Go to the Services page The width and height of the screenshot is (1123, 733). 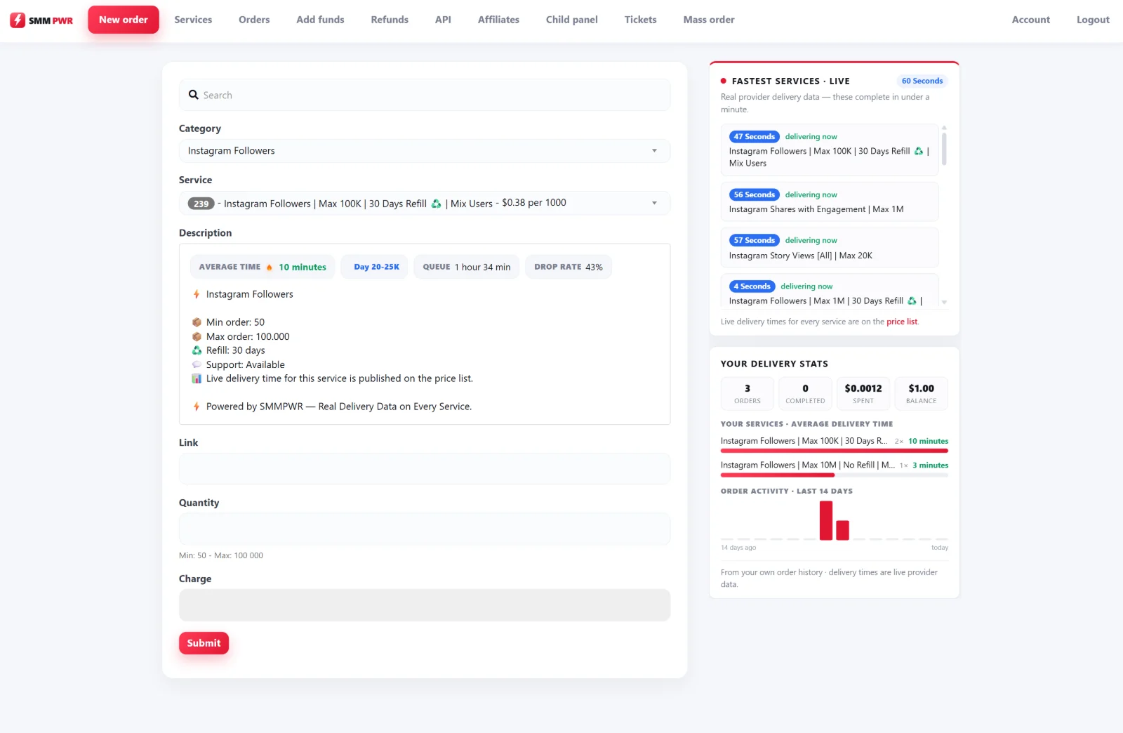(x=193, y=20)
